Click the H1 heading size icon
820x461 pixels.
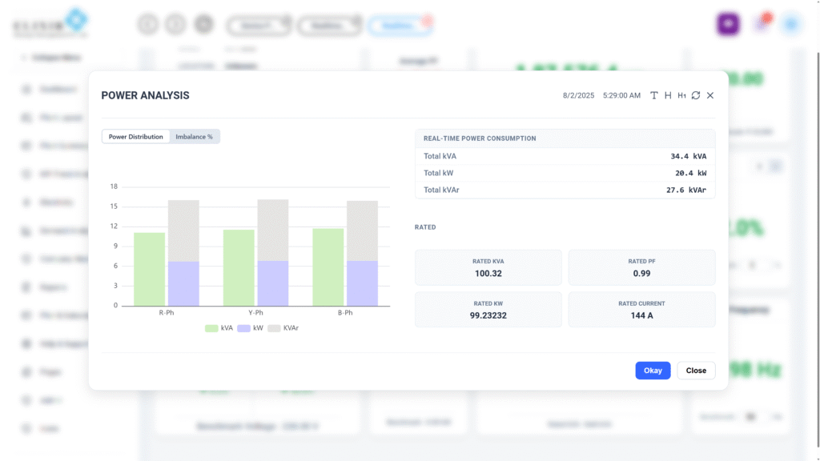(x=681, y=95)
